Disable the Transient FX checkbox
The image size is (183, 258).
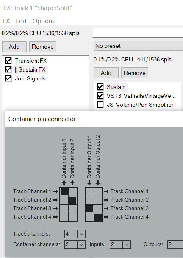tap(8, 61)
